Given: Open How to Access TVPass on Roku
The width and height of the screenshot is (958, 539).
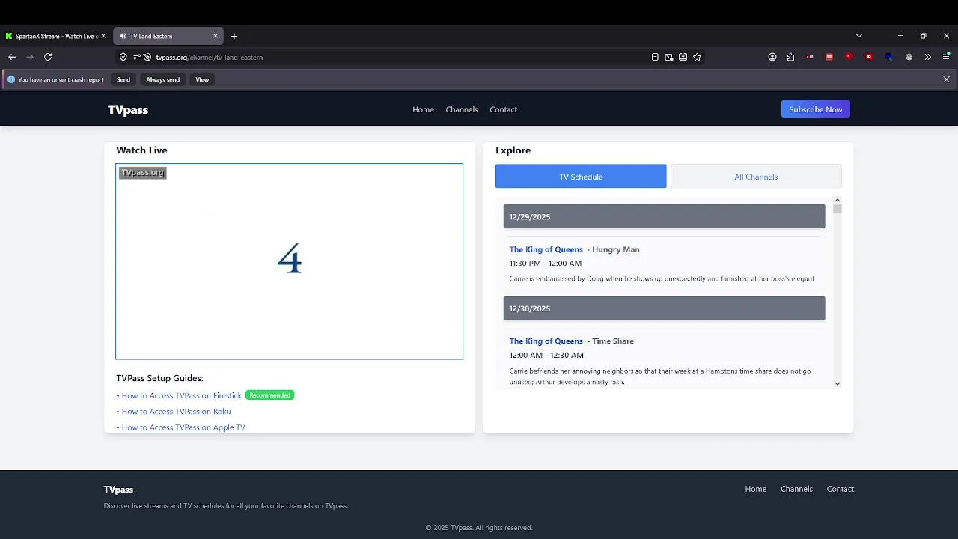Looking at the screenshot, I should click(176, 412).
